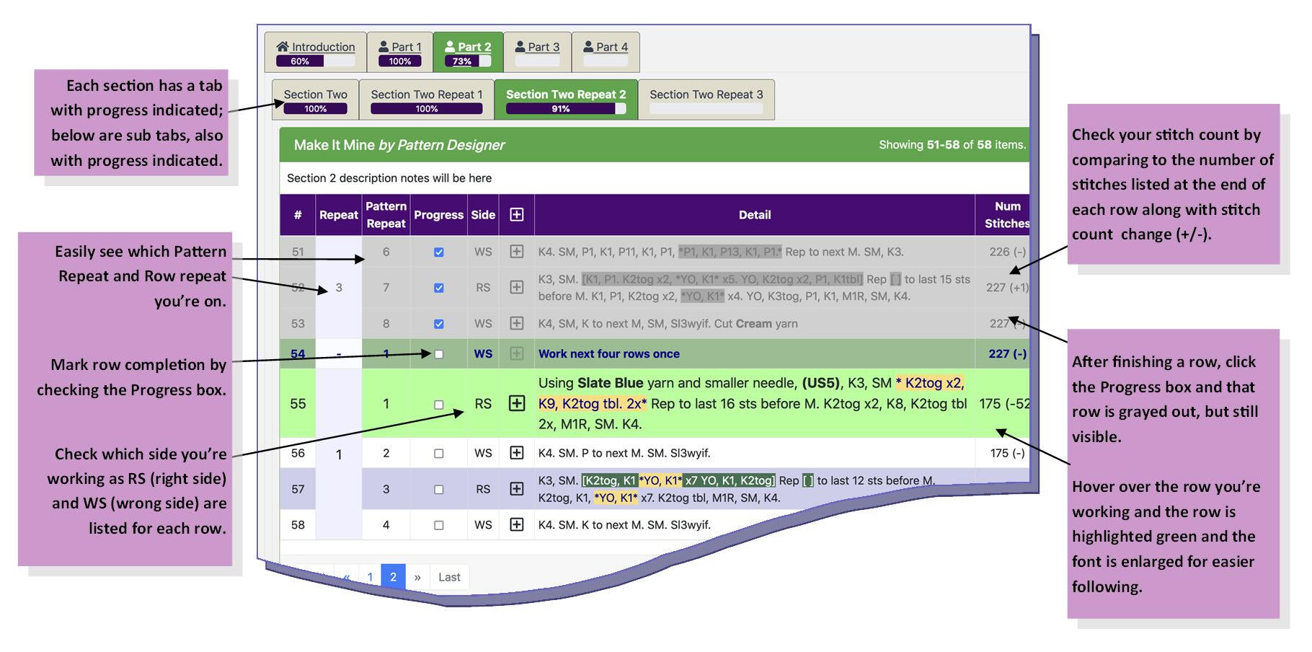Expand details for row 55
1312x652 pixels.
517,403
